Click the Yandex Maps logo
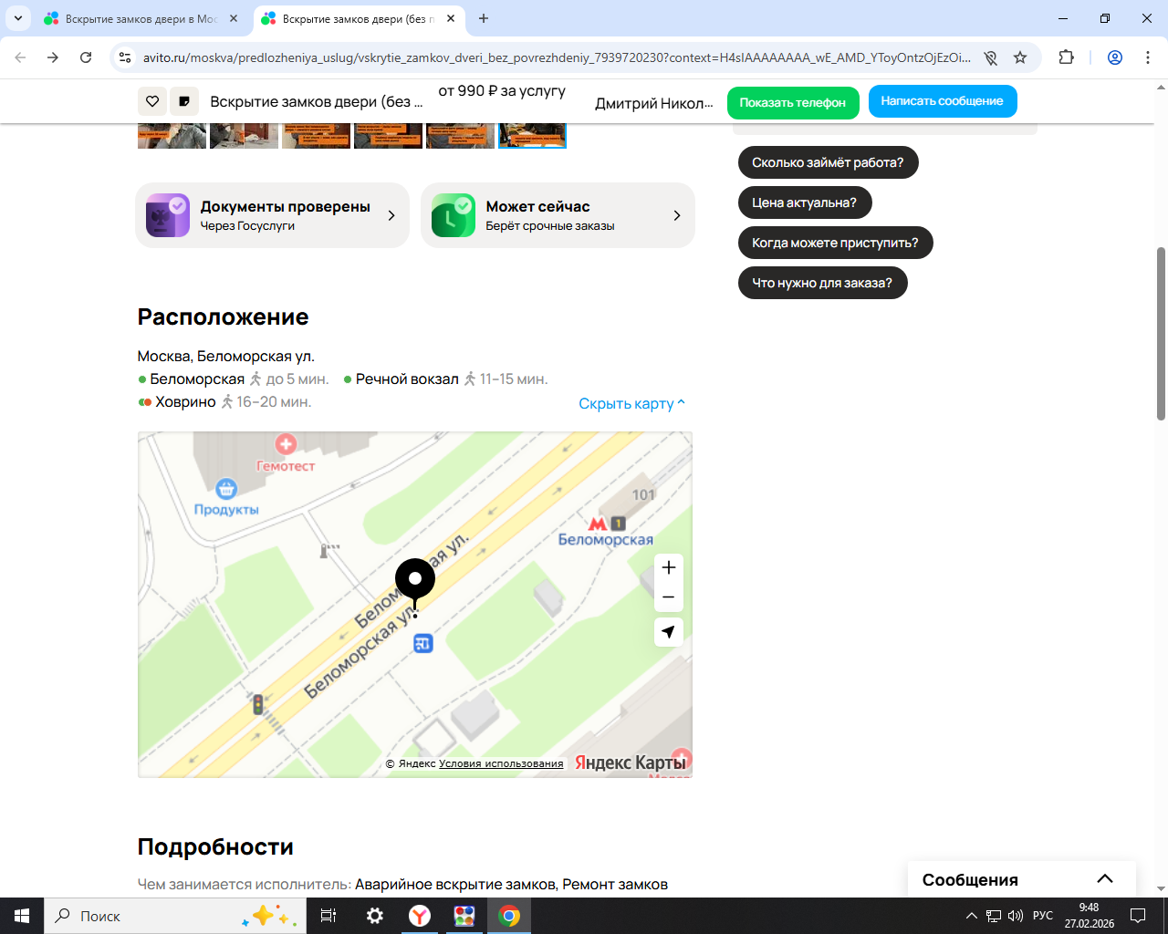The width and height of the screenshot is (1168, 934). tap(630, 763)
